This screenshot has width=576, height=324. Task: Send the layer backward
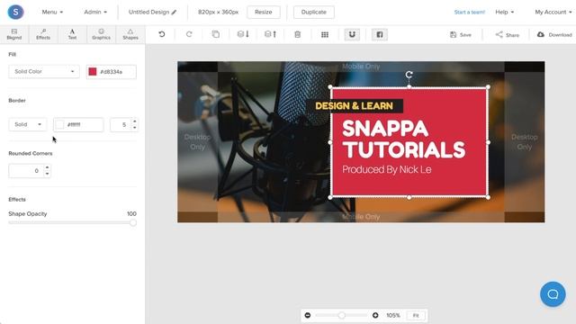(x=243, y=34)
